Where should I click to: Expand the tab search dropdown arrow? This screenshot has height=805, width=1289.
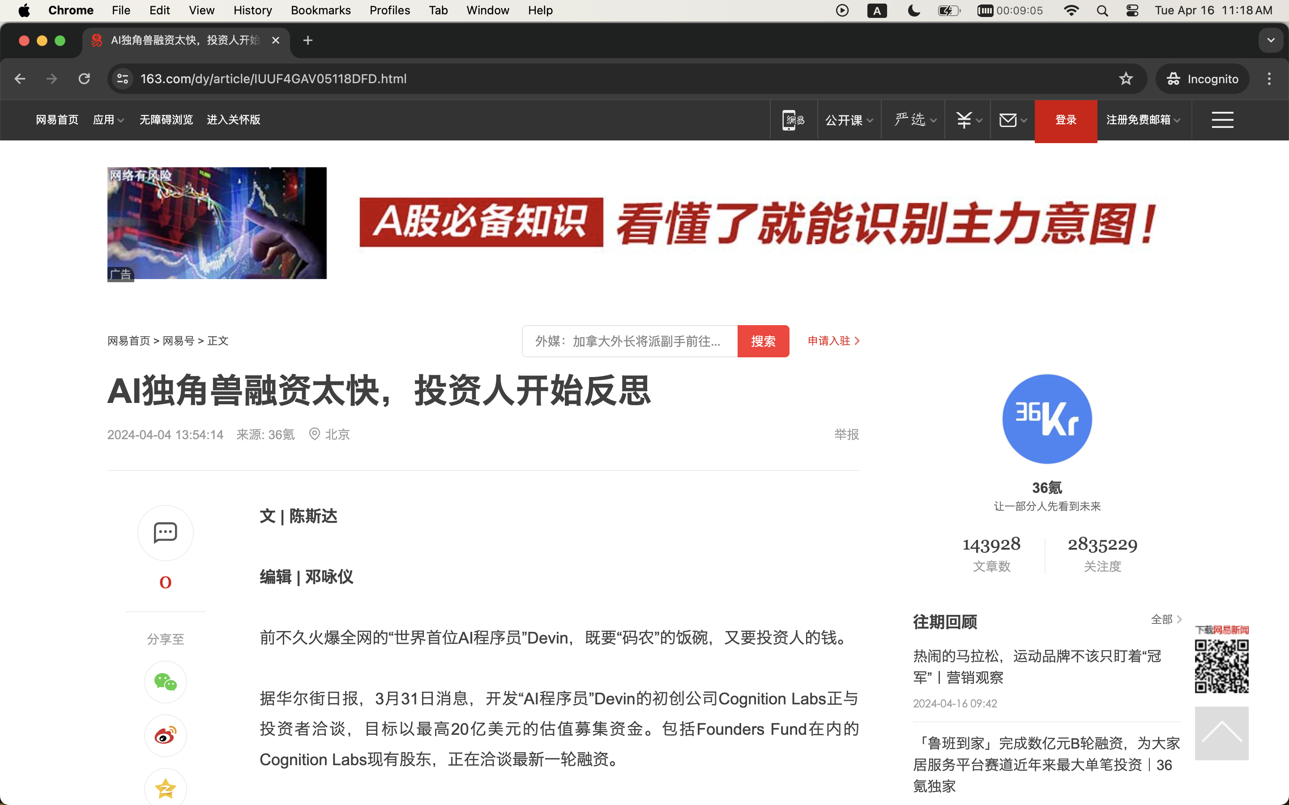coord(1271,40)
